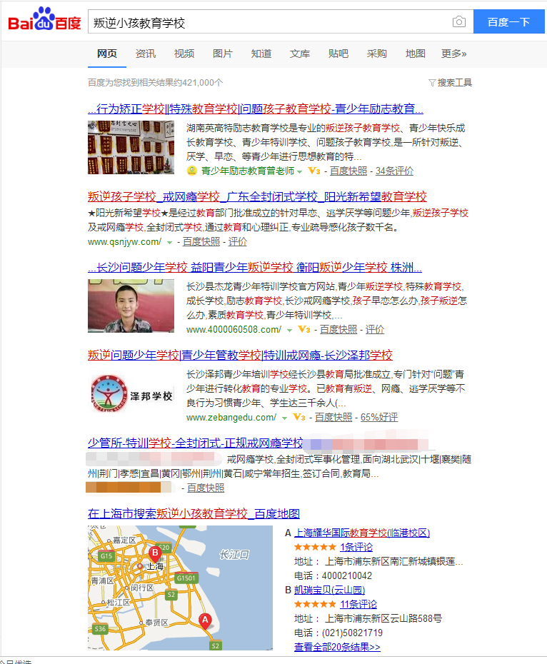Open result 叛逆孩子学校_戒网瘾学校 title link

tap(257, 196)
